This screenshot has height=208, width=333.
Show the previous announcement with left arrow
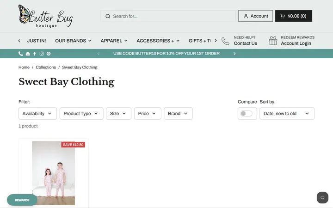click(99, 54)
